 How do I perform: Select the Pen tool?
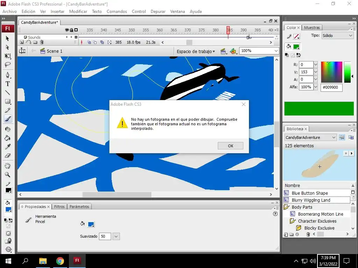pos(7,75)
